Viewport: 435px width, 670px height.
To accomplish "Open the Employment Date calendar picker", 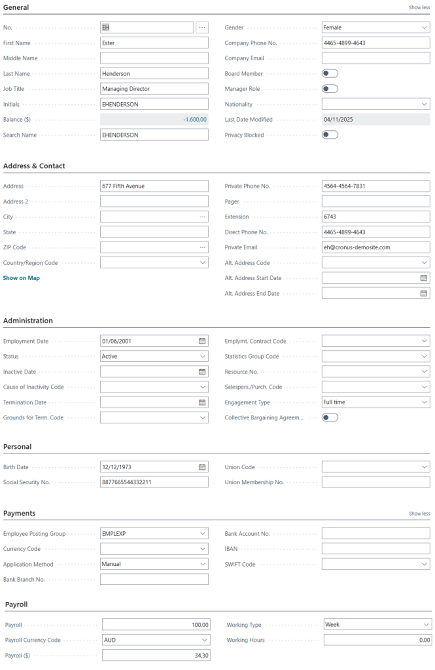I will point(202,341).
